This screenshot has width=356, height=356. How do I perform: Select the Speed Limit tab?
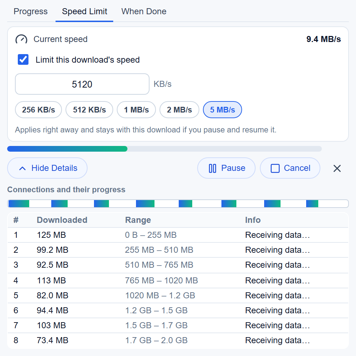click(x=84, y=11)
